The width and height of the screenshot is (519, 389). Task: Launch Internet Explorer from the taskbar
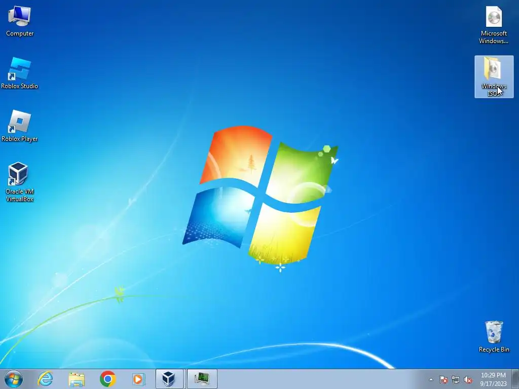[45, 379]
